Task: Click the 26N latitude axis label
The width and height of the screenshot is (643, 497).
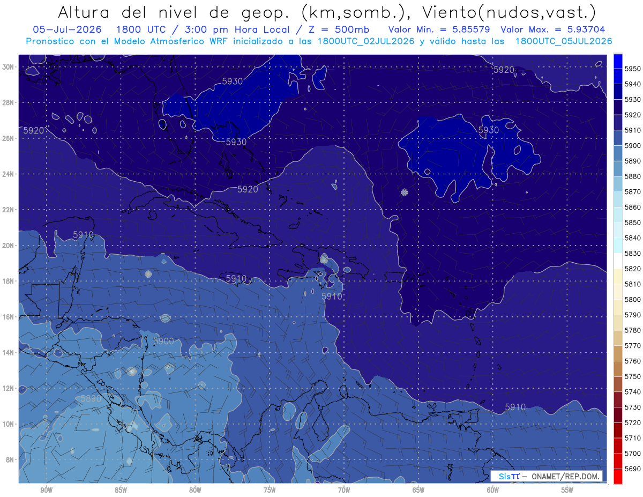Action: coord(9,138)
